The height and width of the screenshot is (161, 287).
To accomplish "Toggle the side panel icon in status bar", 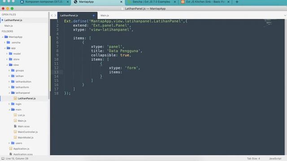I will [x=3, y=159].
